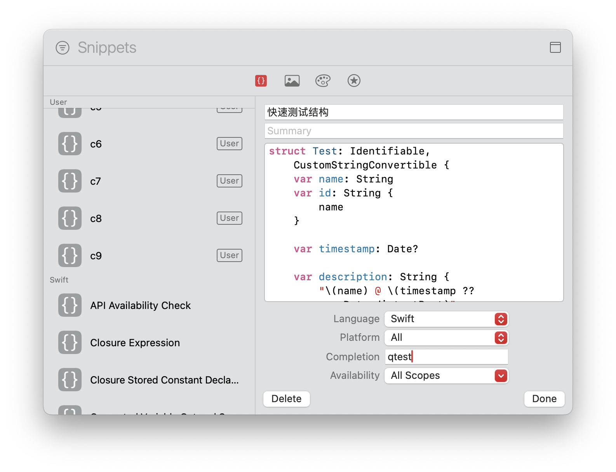The width and height of the screenshot is (616, 472).
Task: Open the Platform dropdown showing All
Action: (447, 338)
